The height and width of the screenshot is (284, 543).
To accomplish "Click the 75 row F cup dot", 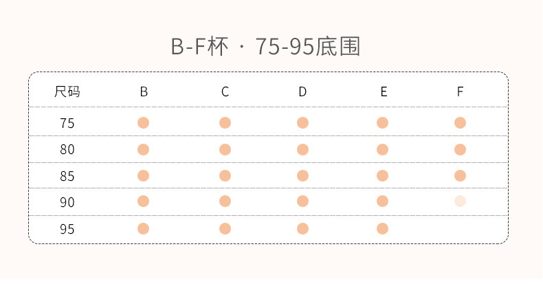I will click(x=460, y=123).
